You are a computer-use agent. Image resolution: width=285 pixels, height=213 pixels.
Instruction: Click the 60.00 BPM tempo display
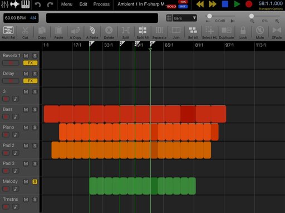click(x=16, y=18)
